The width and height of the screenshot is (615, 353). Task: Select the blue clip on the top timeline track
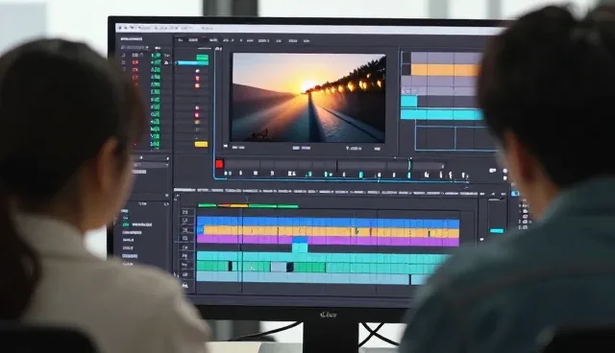coord(329,223)
